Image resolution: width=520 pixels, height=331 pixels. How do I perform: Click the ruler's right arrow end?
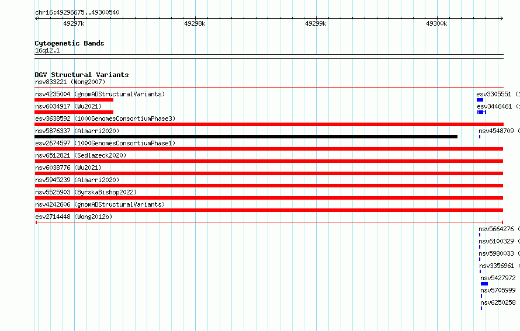501,18
